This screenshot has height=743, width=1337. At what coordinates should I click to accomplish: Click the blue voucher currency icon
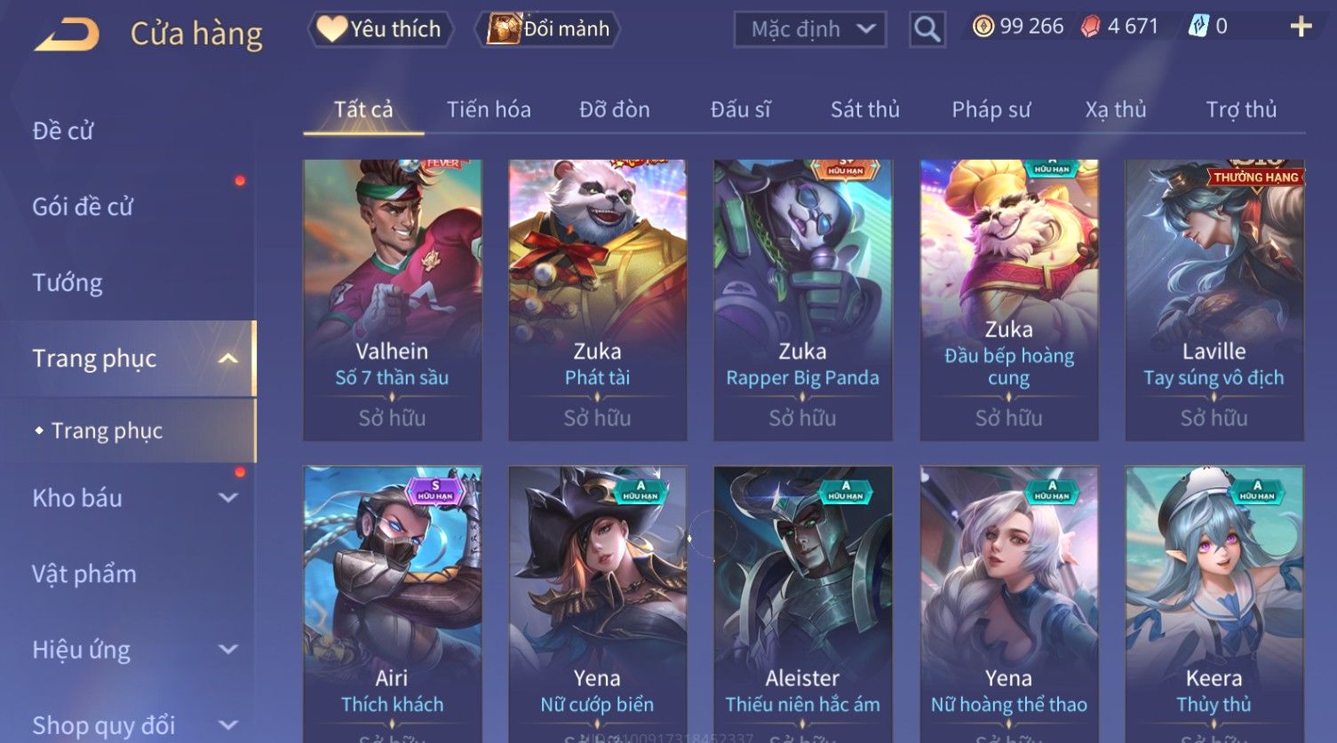[1198, 27]
